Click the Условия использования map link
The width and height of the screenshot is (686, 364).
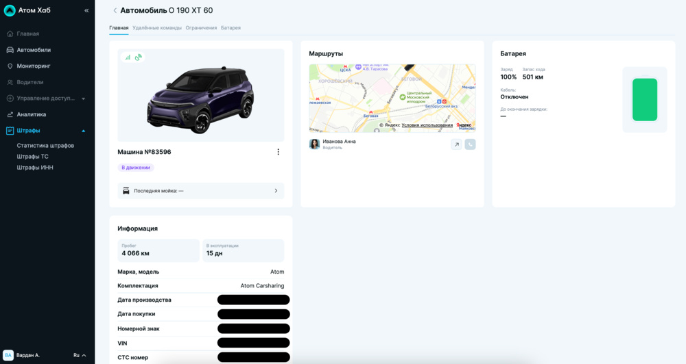point(427,125)
